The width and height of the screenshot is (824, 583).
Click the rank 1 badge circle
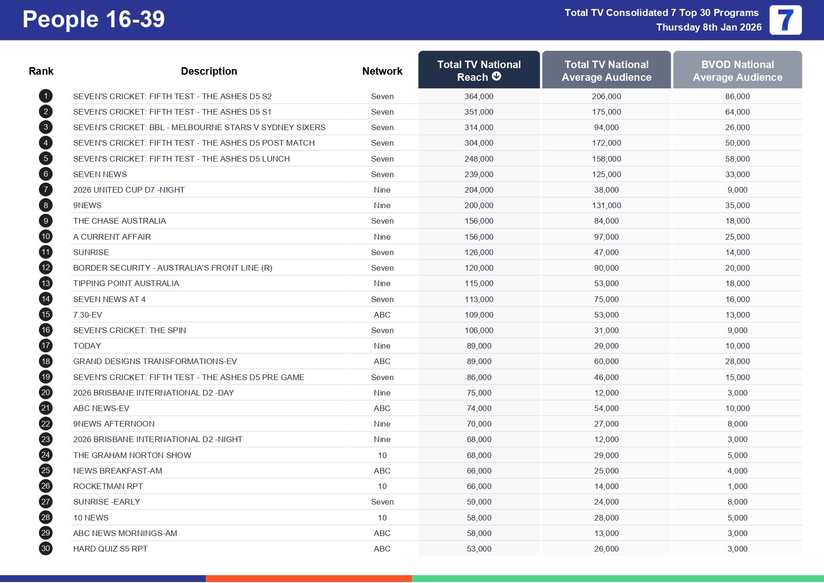[x=45, y=96]
